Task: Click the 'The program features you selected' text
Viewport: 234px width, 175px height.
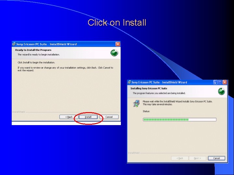Action: pyautogui.click(x=159, y=93)
